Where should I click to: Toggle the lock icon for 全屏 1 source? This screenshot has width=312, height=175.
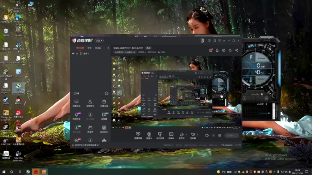tap(77, 54)
